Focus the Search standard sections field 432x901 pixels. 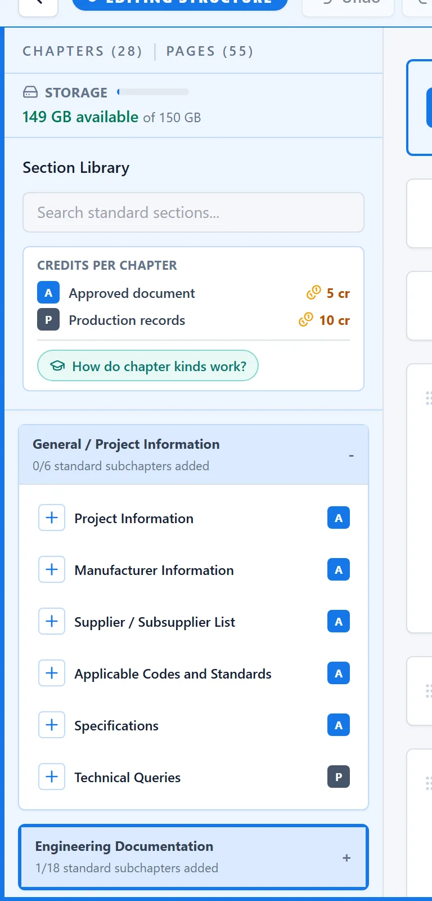click(x=193, y=212)
